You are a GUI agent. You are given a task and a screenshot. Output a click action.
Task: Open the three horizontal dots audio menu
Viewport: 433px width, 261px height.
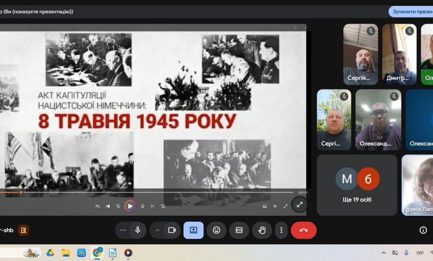pyautogui.click(x=123, y=230)
